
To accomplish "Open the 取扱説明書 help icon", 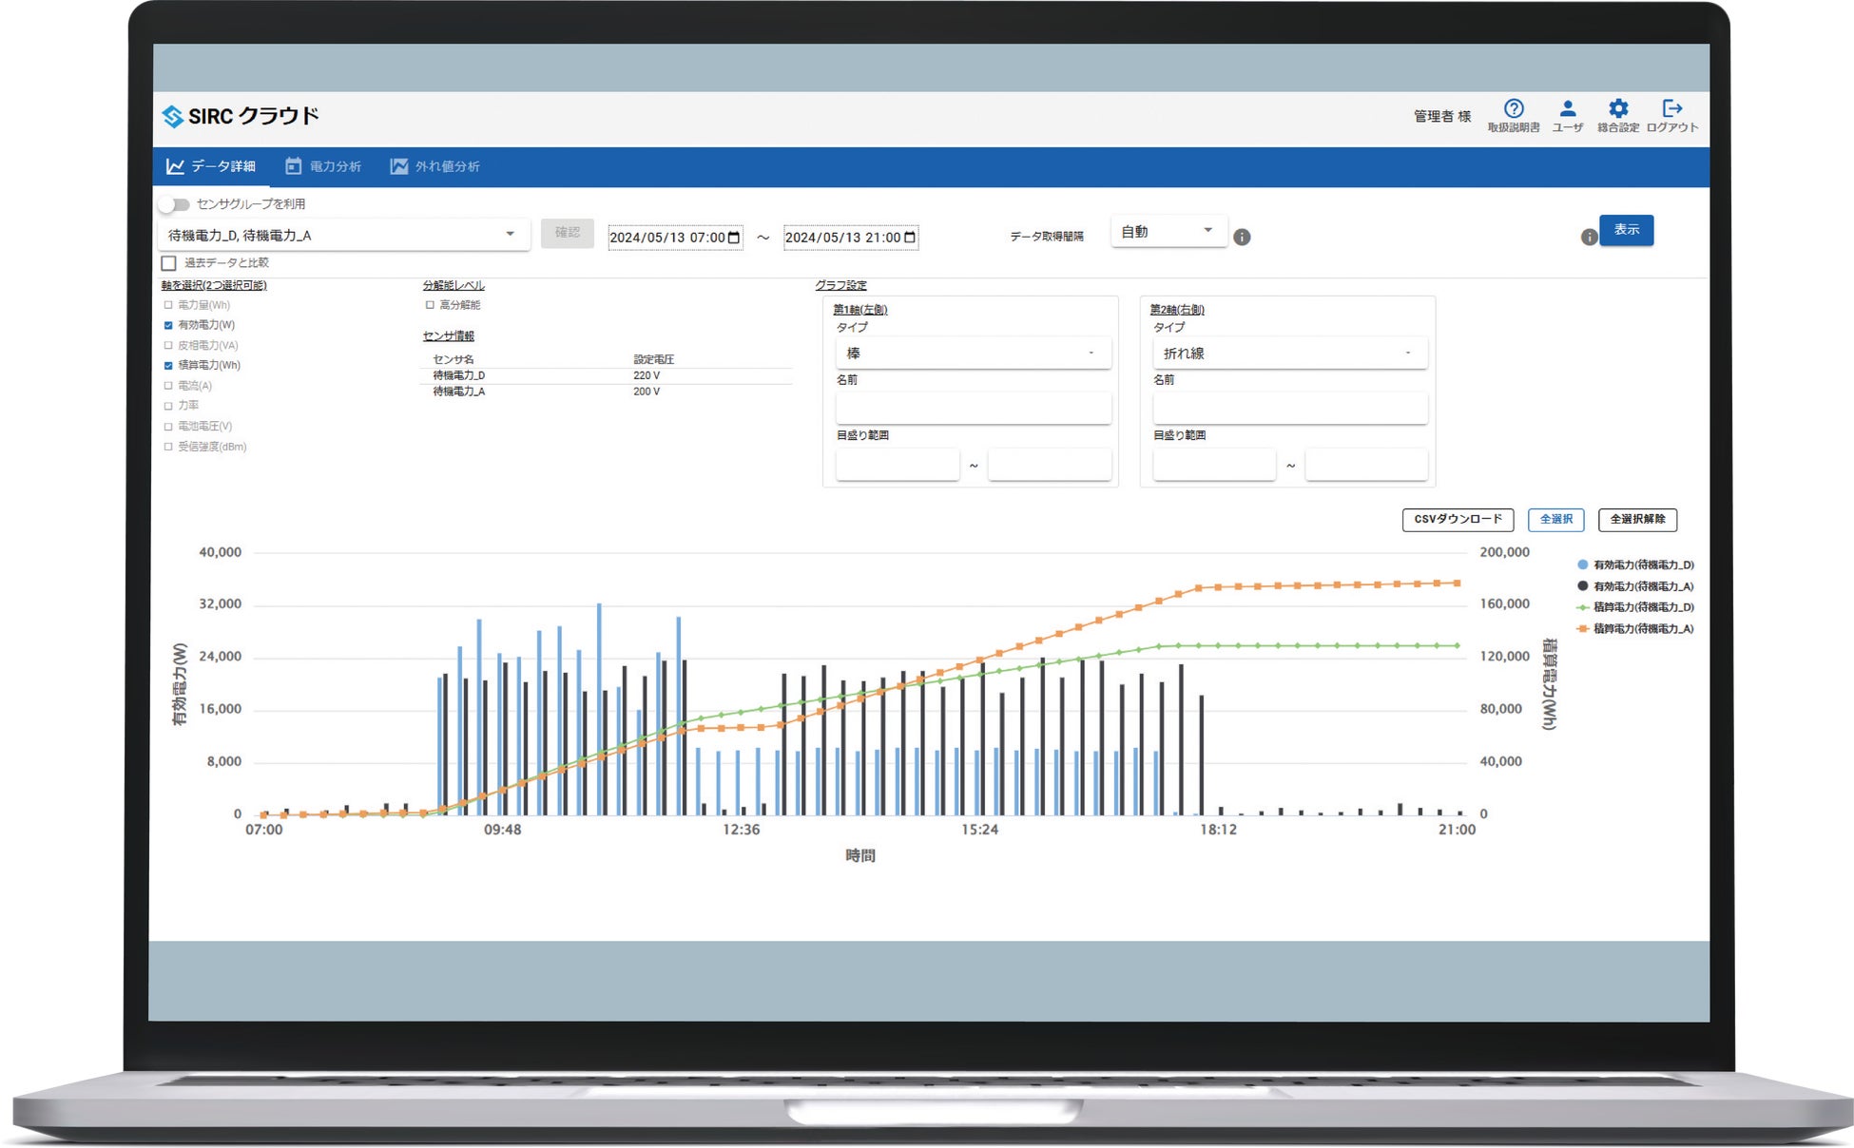I will [x=1514, y=108].
